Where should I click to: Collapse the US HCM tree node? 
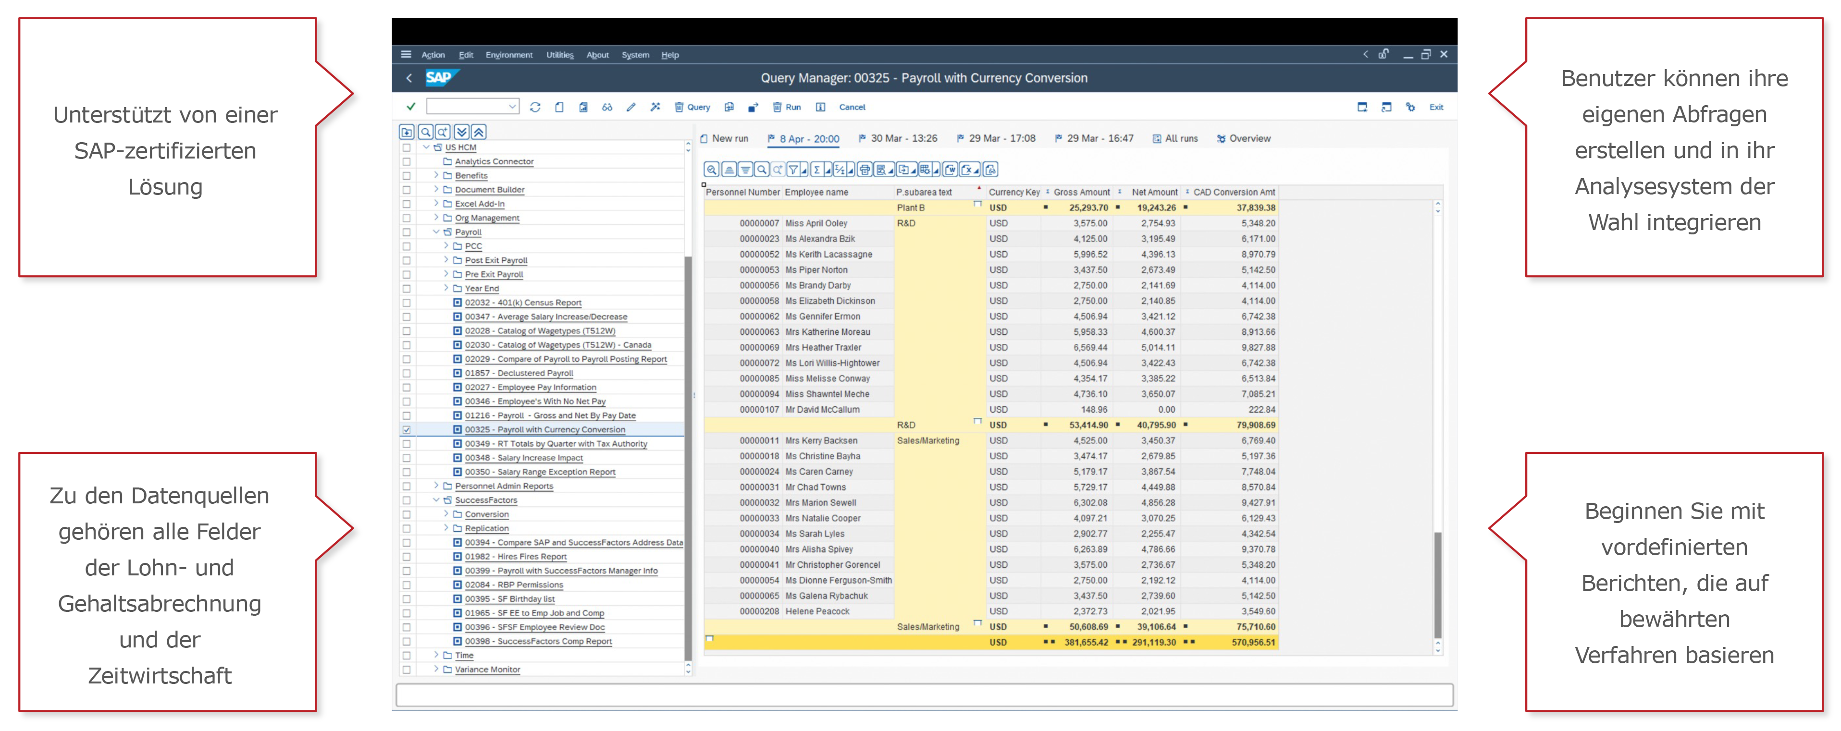pyautogui.click(x=426, y=147)
